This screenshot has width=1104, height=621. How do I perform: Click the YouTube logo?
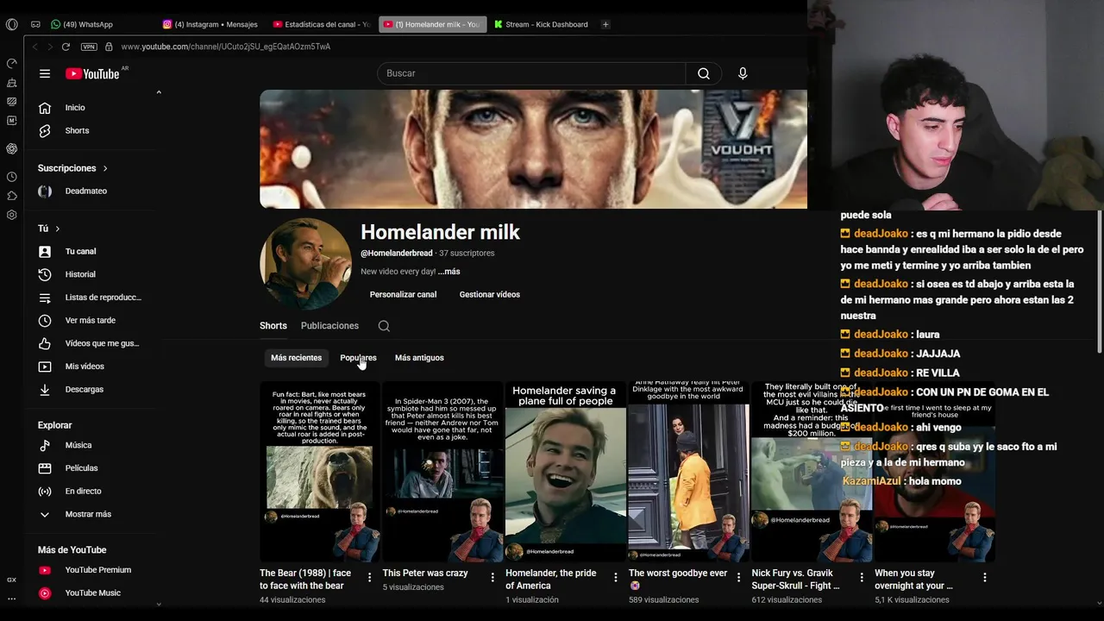pos(93,73)
